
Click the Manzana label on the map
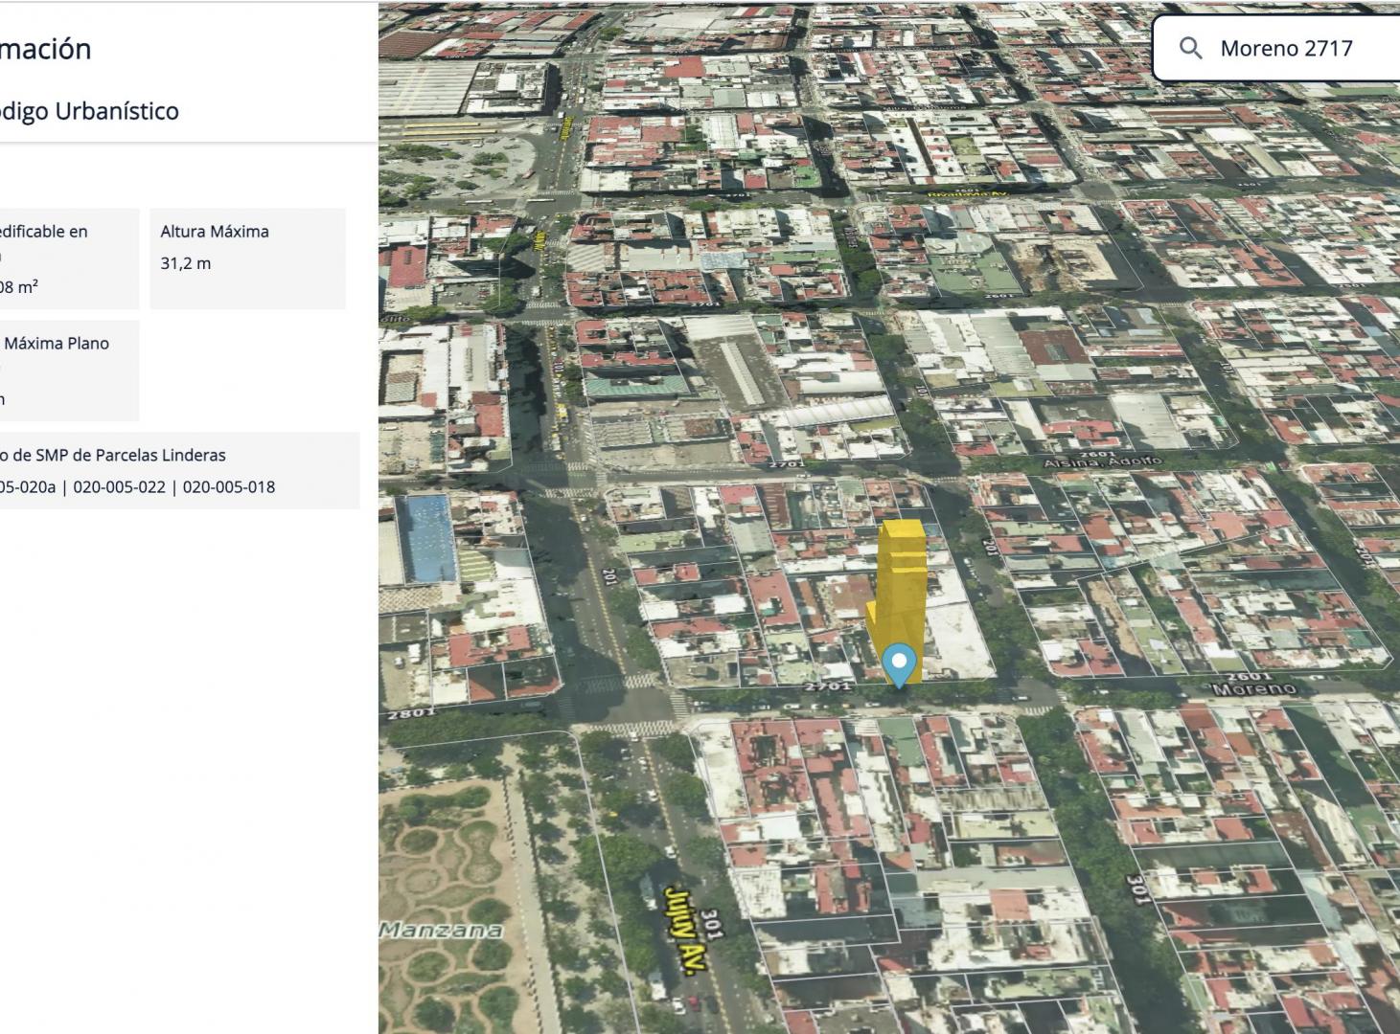(441, 930)
